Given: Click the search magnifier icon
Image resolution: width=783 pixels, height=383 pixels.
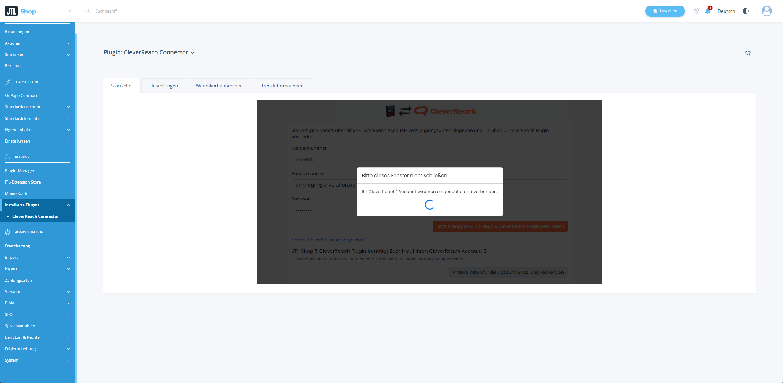Looking at the screenshot, I should point(88,11).
